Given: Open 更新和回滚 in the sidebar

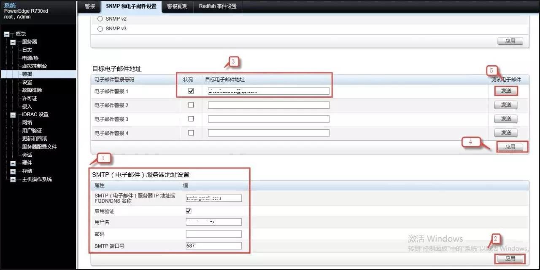Looking at the screenshot, I should [x=35, y=139].
